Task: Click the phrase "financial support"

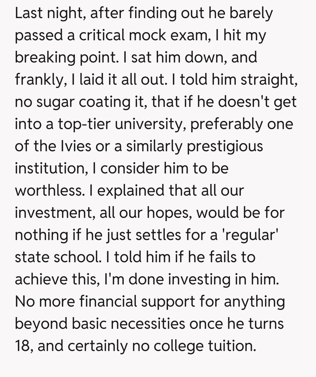Action: click(x=137, y=301)
